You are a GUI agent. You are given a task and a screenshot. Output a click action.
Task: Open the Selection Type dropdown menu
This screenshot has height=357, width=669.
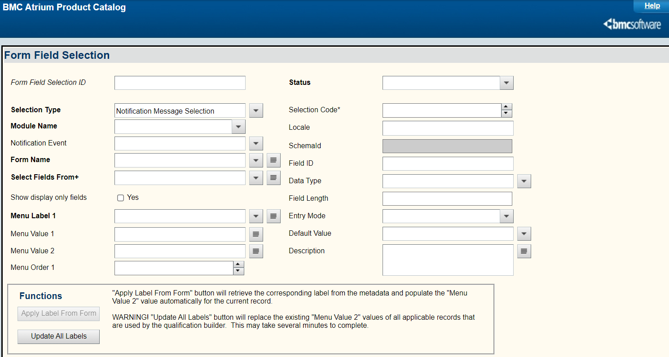tap(256, 110)
